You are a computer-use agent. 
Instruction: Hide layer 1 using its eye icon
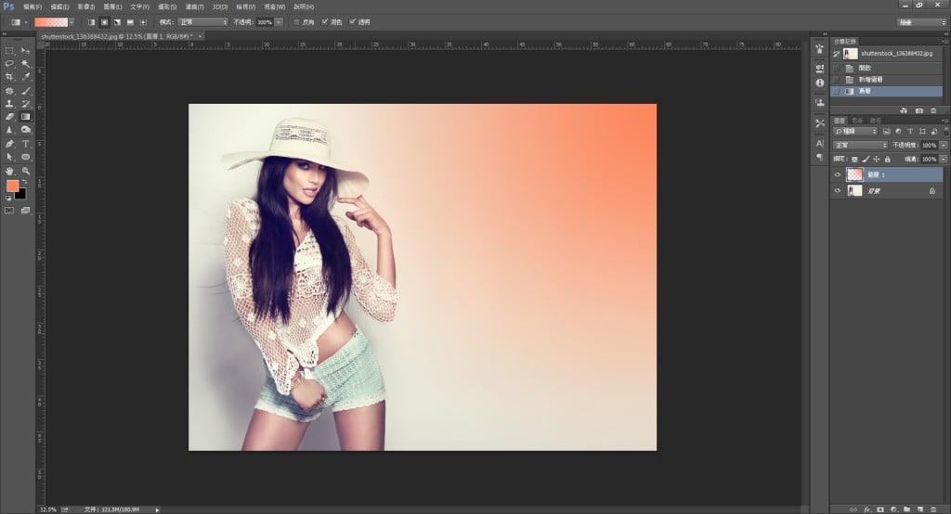[x=838, y=174]
